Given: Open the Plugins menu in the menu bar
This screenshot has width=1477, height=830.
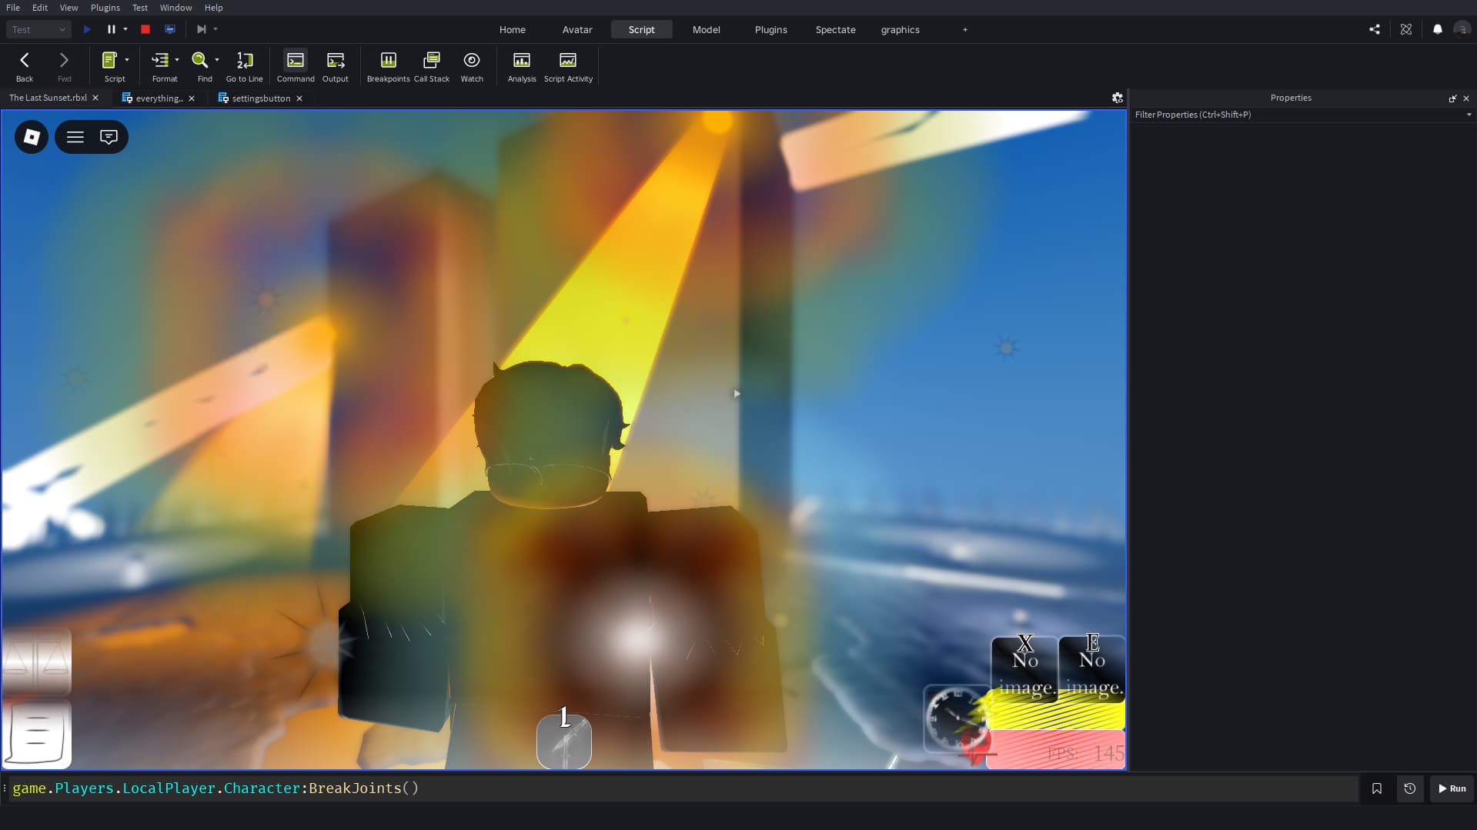Looking at the screenshot, I should pos(105,8).
